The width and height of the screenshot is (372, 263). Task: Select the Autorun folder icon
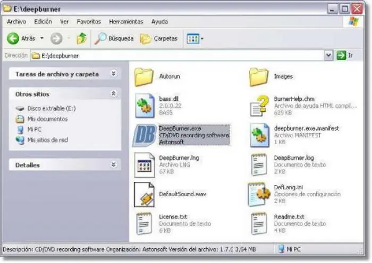[144, 77]
